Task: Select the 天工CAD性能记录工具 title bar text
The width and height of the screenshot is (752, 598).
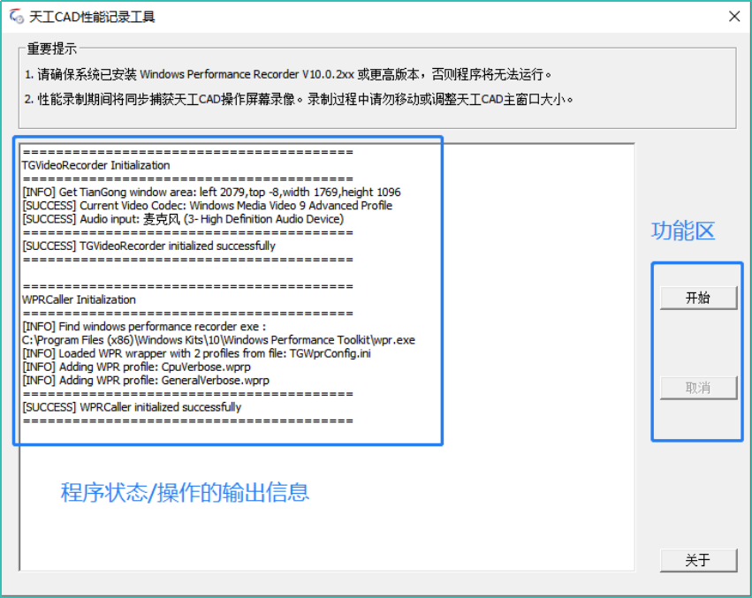Action: tap(91, 16)
